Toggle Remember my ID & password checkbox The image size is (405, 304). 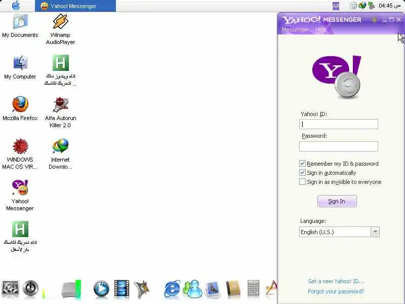click(302, 163)
